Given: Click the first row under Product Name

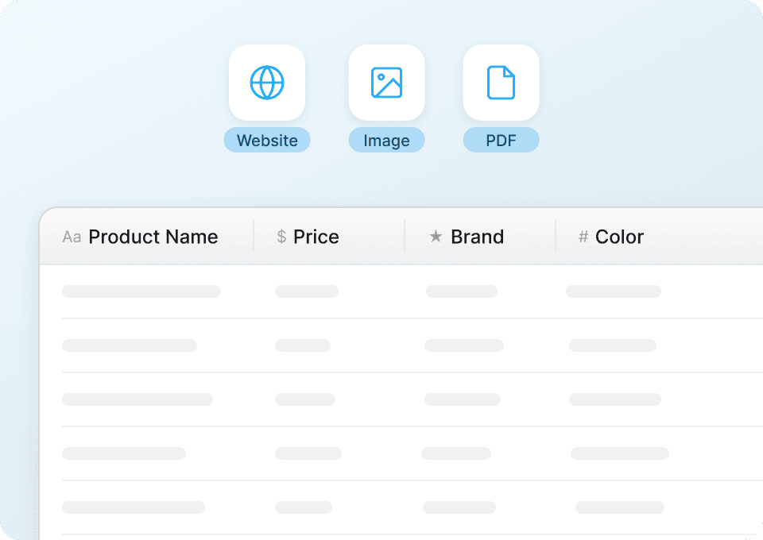Looking at the screenshot, I should (x=141, y=291).
